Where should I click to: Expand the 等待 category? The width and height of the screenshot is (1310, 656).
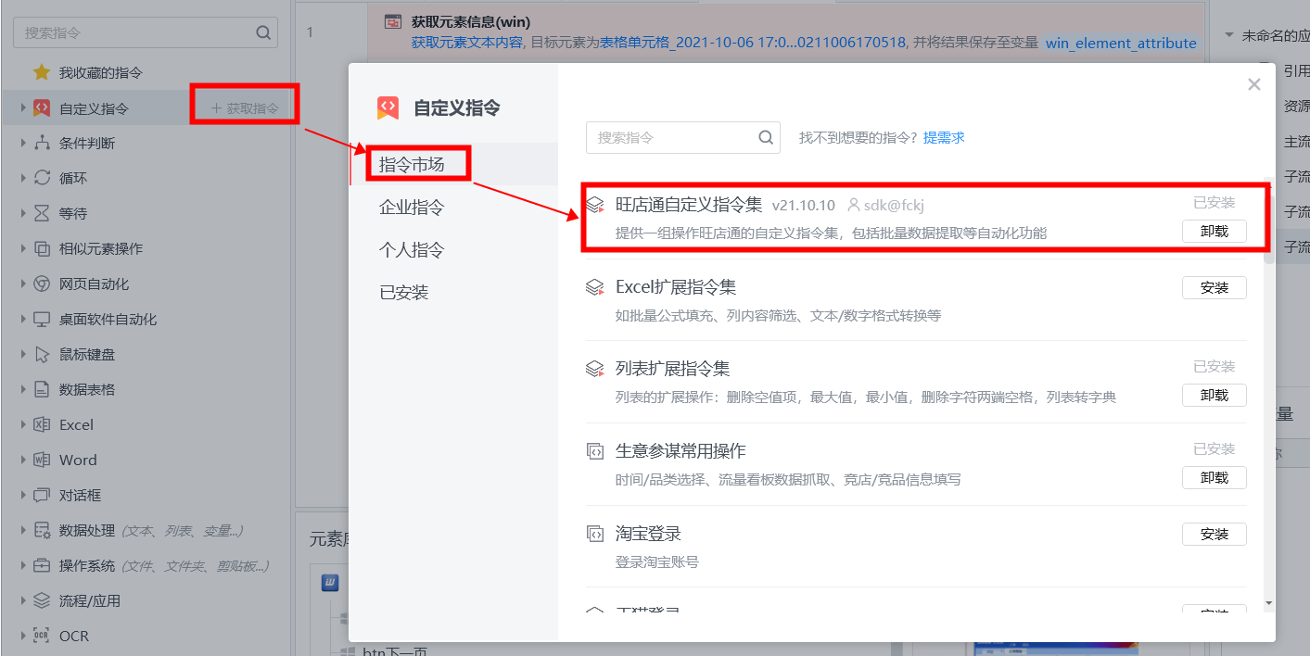tap(23, 213)
